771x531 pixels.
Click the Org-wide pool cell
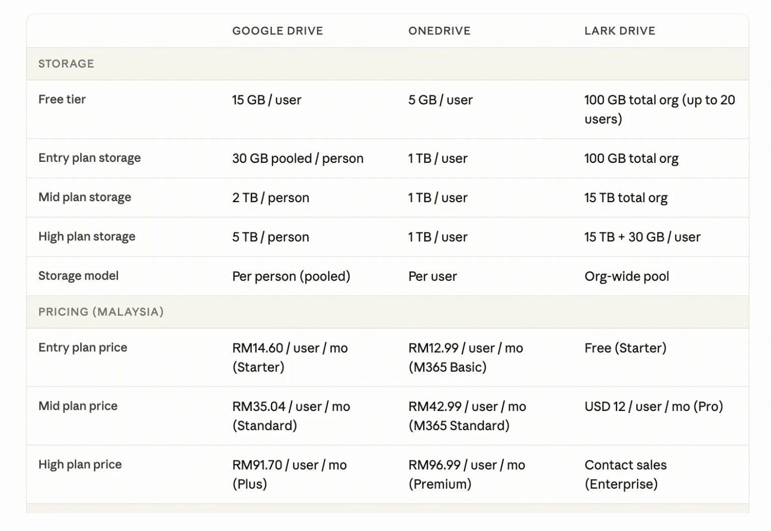[x=627, y=276]
